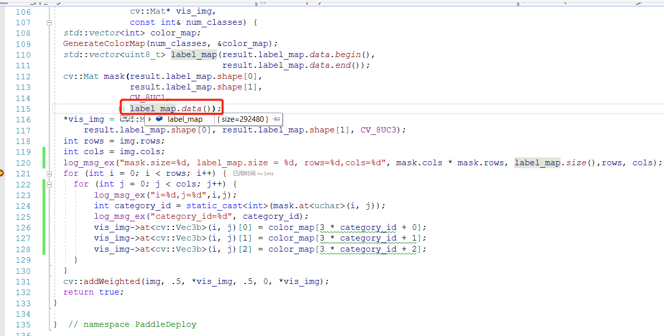Click line number 106 in the gutter
Viewport: 664px width, 336px height.
pos(23,12)
